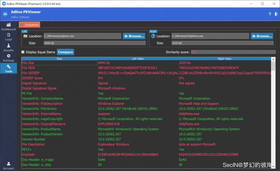Image resolution: width=280 pixels, height=171 pixels.
Task: Click the Item column header
Action: [x=59, y=59]
